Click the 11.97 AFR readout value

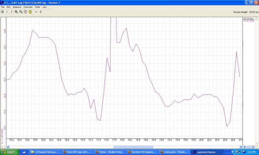point(249,21)
